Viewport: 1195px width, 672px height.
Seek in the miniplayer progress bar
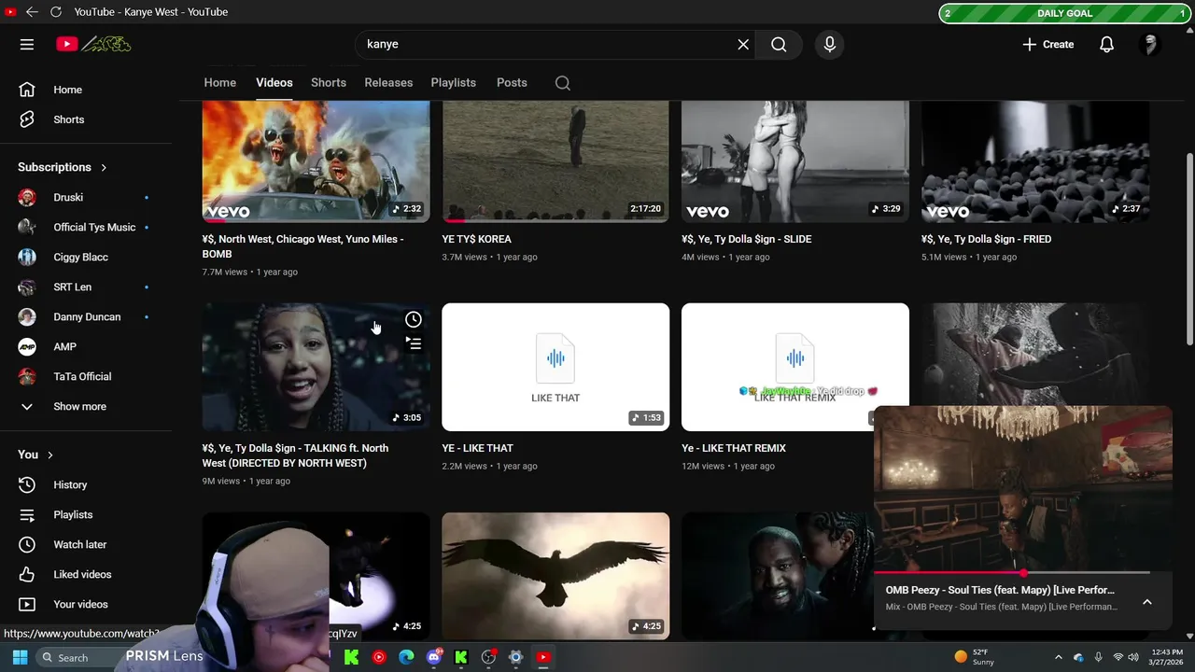coord(1012,572)
